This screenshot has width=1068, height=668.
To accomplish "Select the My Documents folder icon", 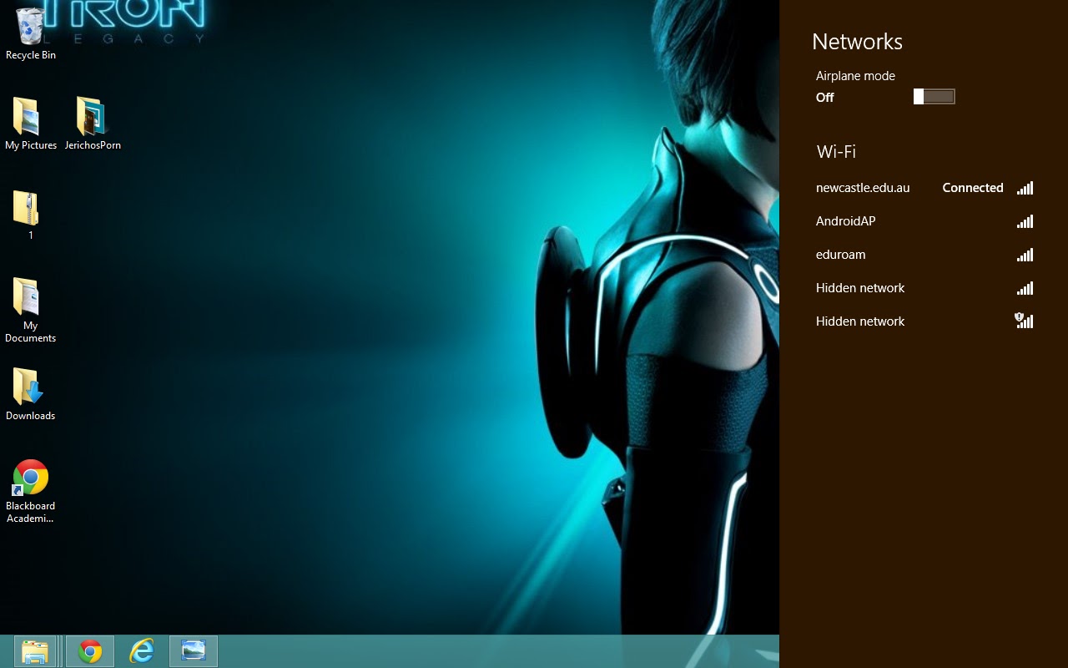I will click(30, 310).
